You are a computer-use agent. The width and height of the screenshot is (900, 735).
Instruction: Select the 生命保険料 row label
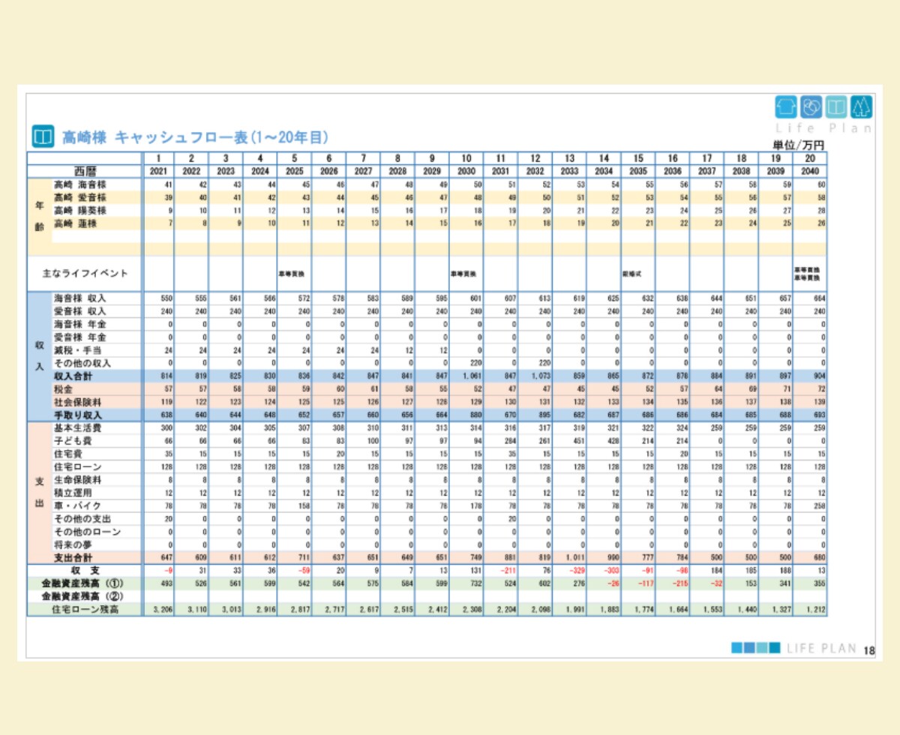click(x=77, y=480)
